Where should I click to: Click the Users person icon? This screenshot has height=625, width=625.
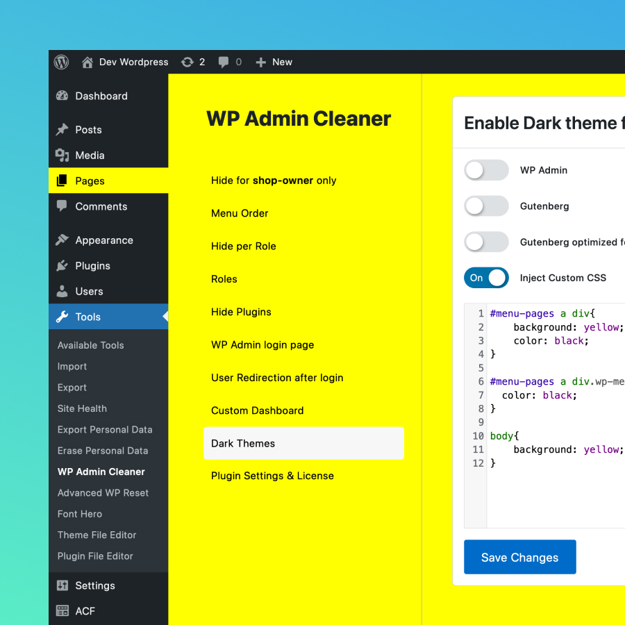tap(62, 291)
